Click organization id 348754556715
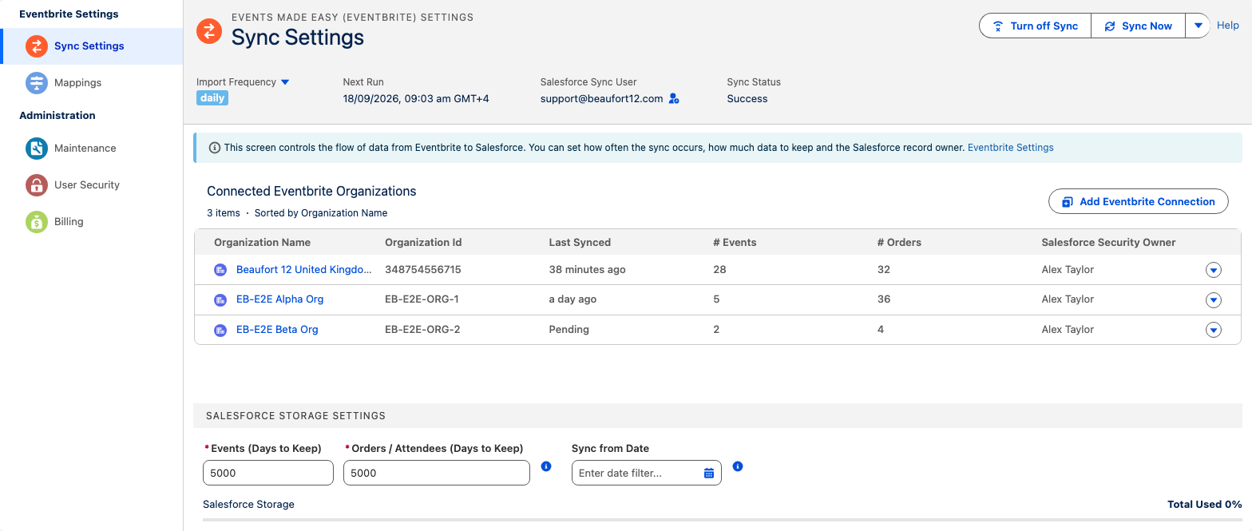 tap(423, 270)
